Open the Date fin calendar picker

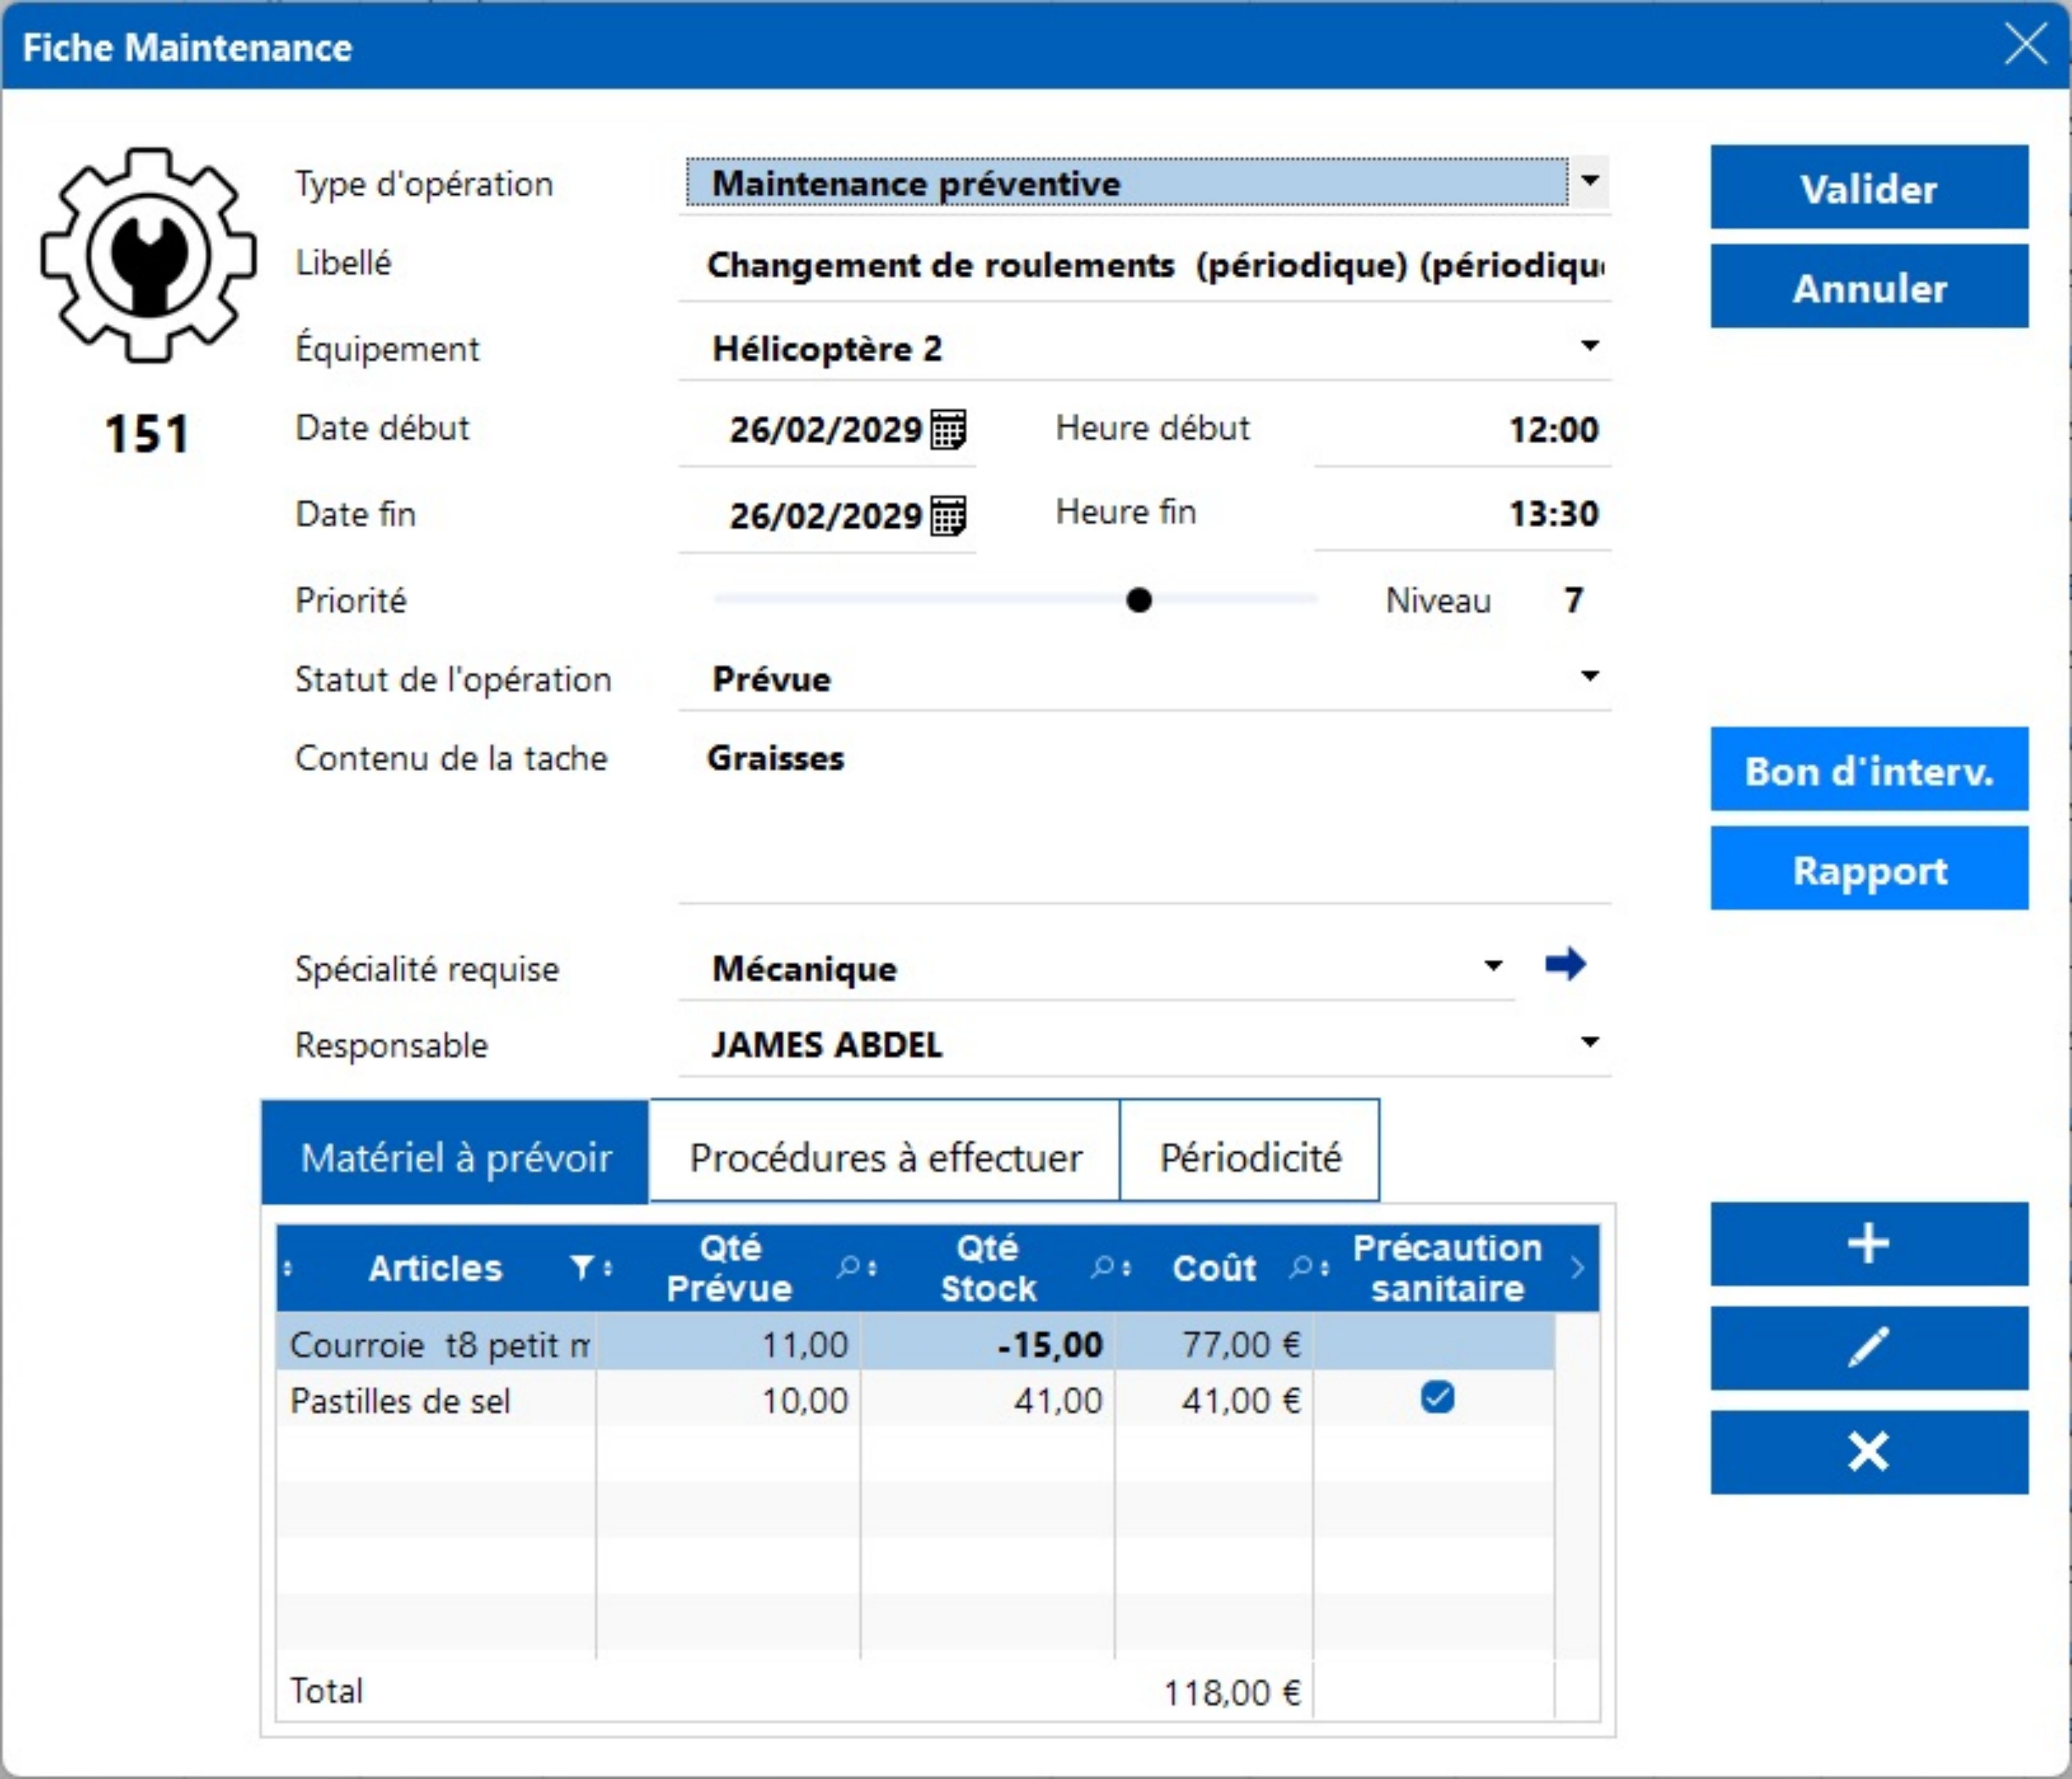[947, 516]
